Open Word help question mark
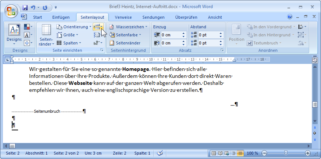This screenshot has height=159, width=321. (x=290, y=17)
